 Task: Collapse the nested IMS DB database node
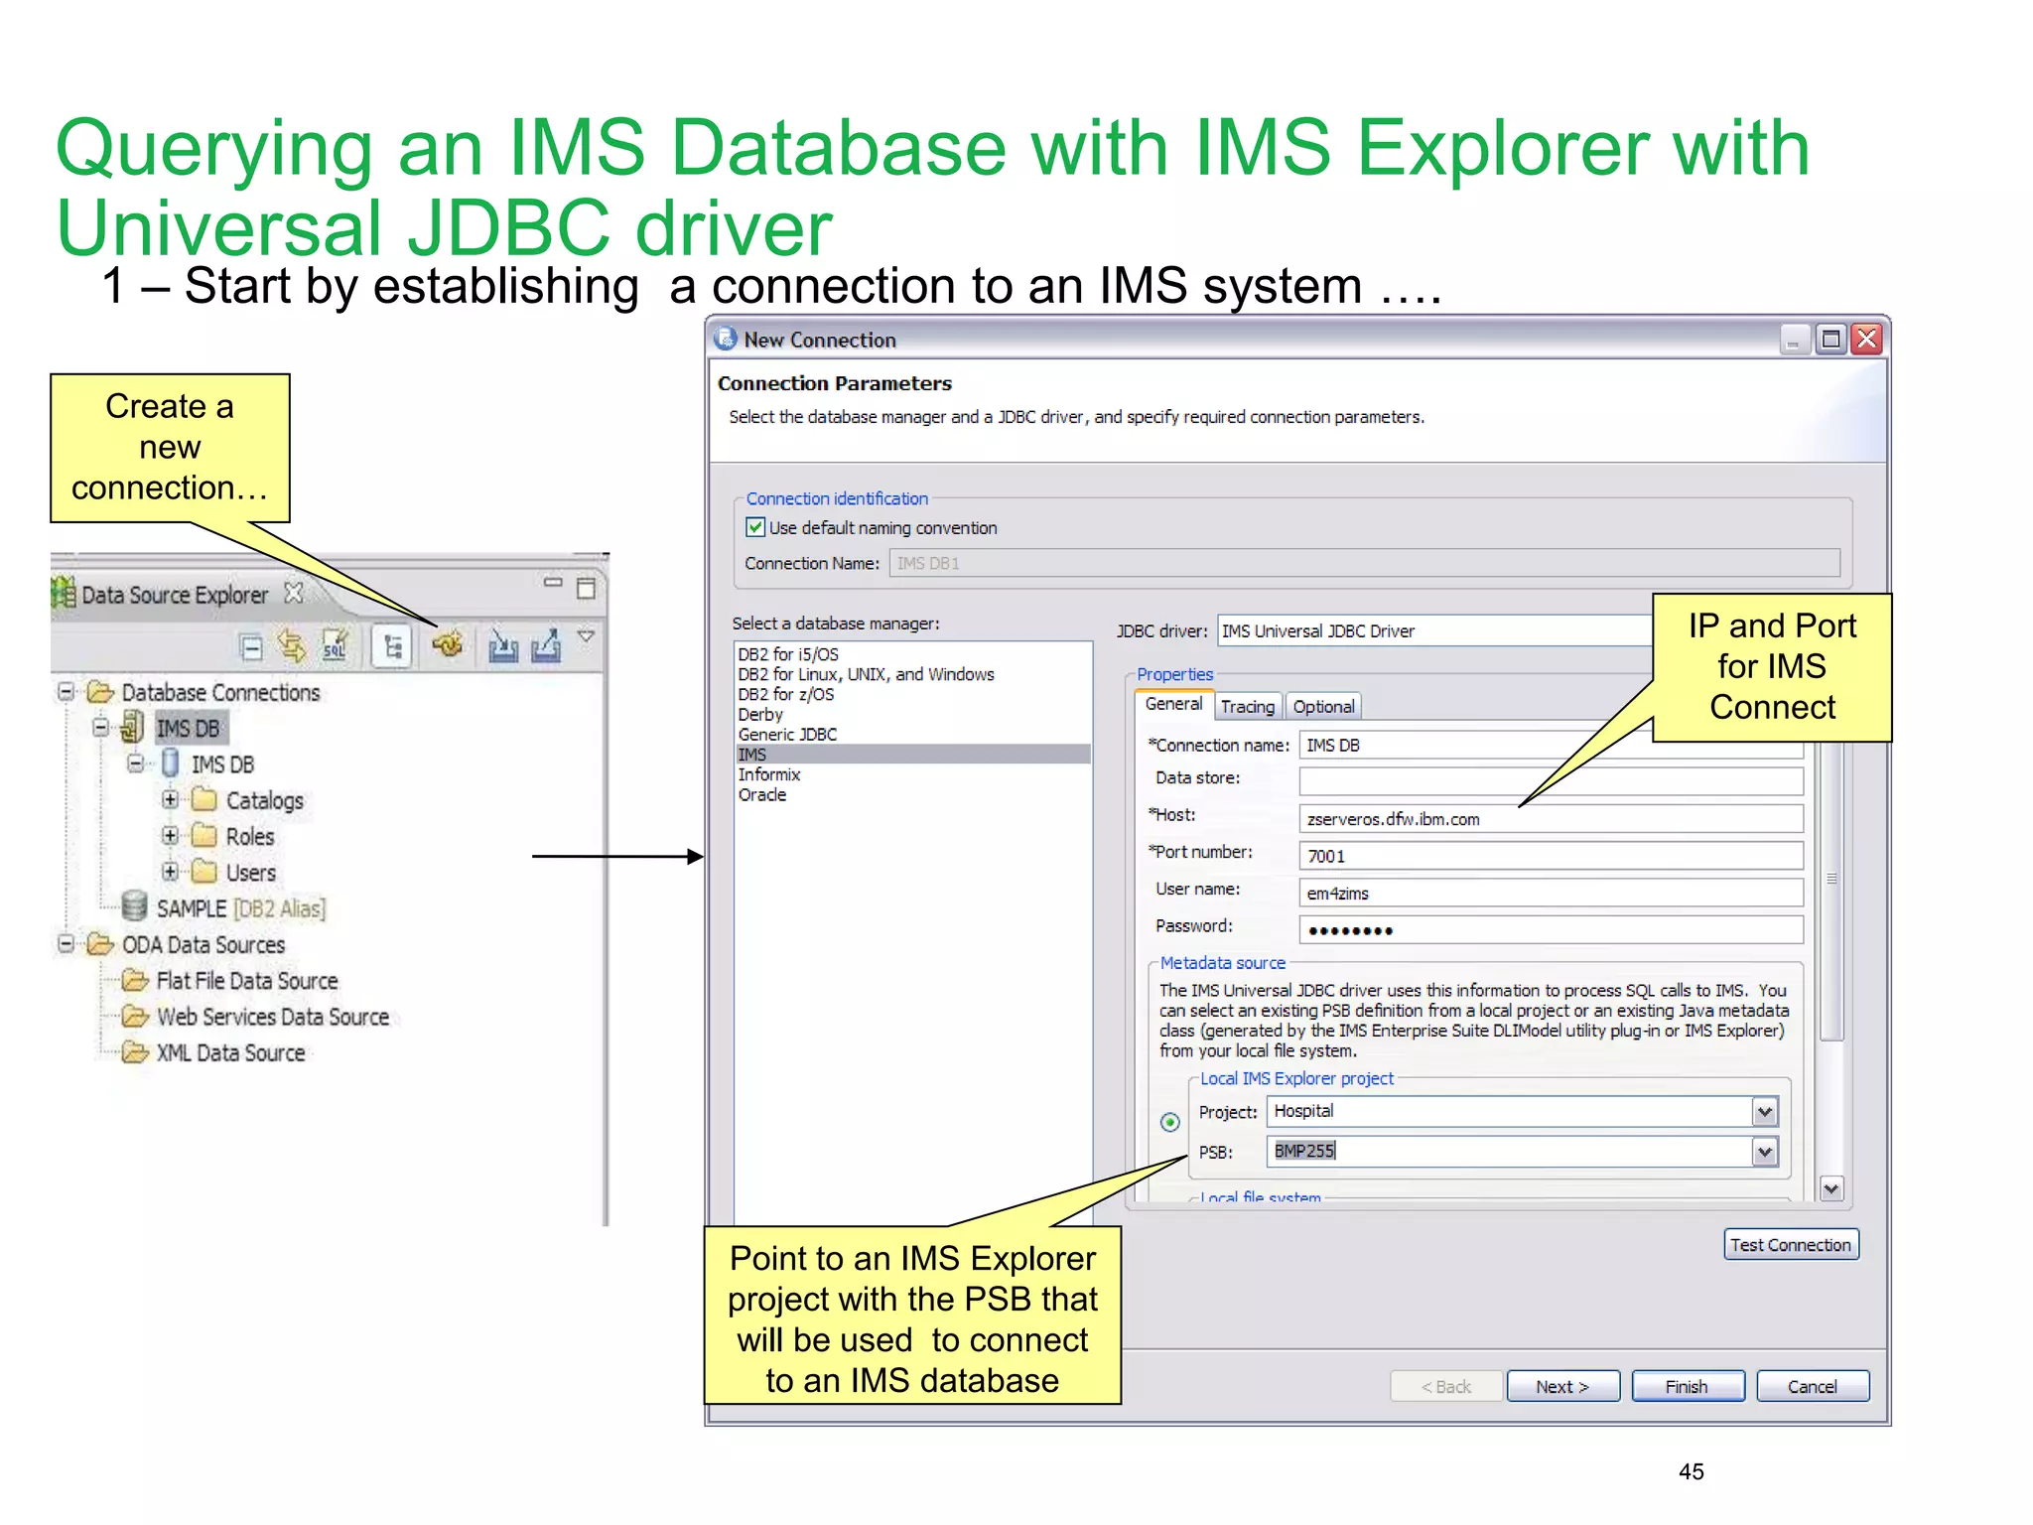[136, 762]
